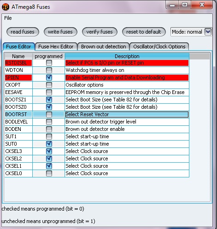The width and height of the screenshot is (217, 229).
Task: Select the SPIEN name cell
Action: click(18, 77)
